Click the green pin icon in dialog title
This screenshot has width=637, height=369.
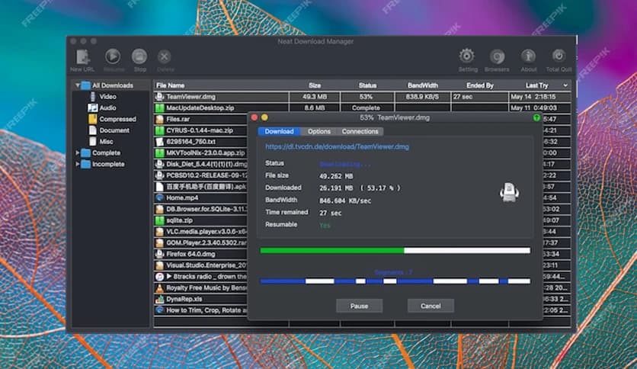[536, 118]
